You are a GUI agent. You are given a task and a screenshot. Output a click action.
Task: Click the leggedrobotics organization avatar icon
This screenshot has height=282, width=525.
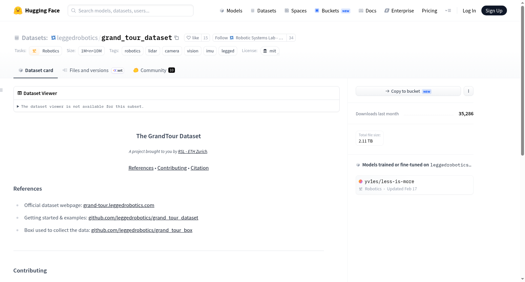click(x=53, y=38)
